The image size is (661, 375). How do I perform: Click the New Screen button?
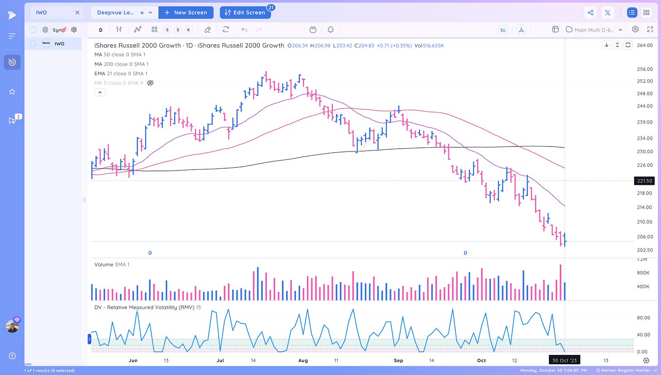click(186, 13)
